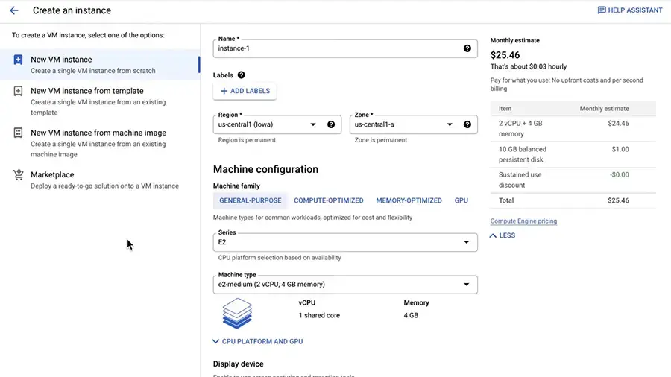The width and height of the screenshot is (671, 377).
Task: Open help tooltip for Region
Action: pos(331,124)
